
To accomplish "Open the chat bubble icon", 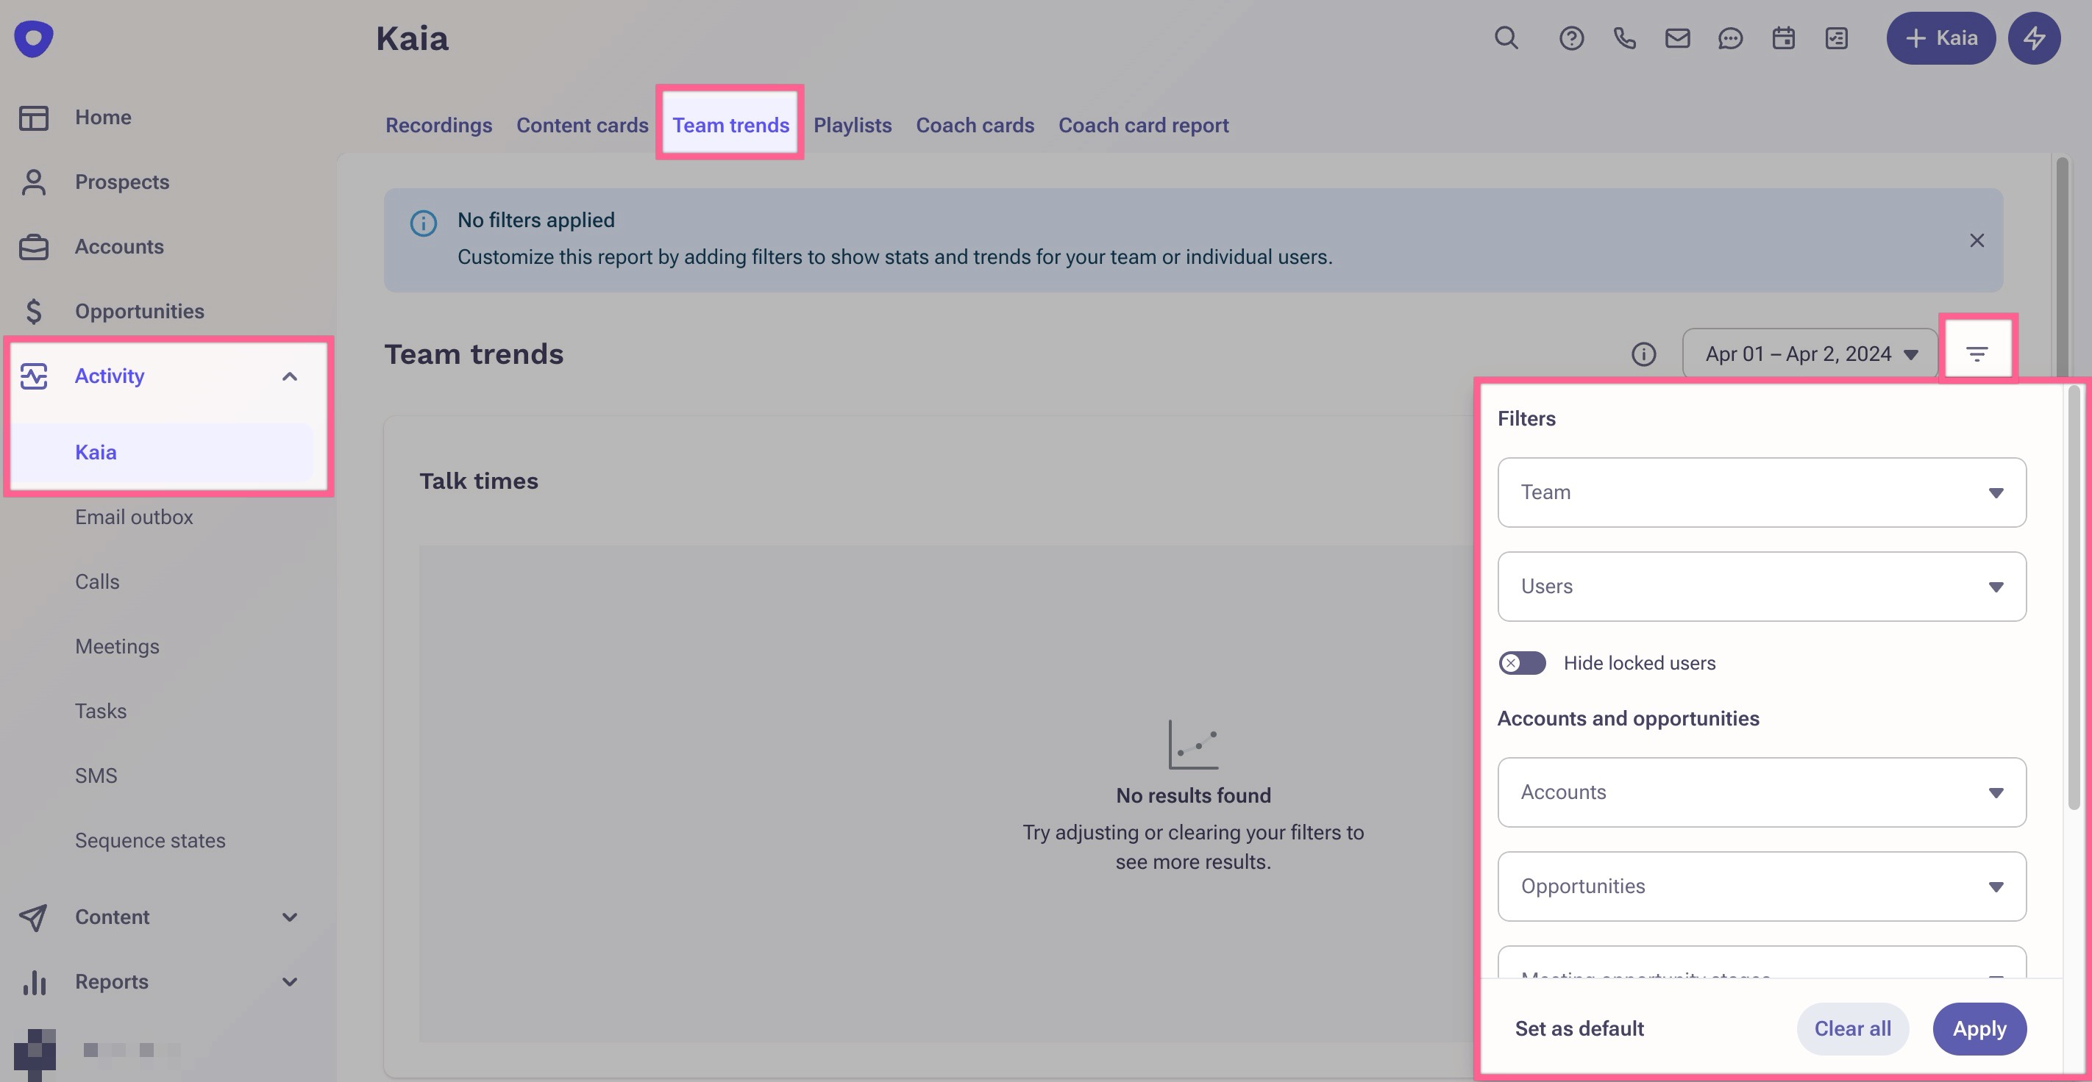I will click(x=1730, y=38).
